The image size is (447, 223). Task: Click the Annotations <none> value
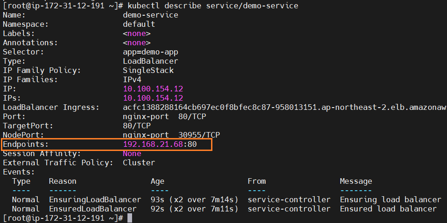click(x=137, y=43)
